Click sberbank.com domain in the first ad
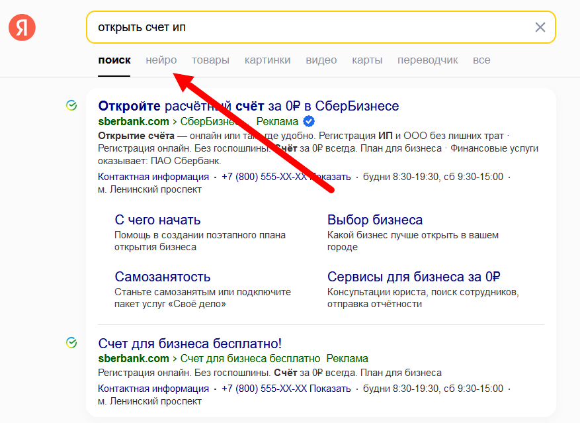 pos(134,122)
